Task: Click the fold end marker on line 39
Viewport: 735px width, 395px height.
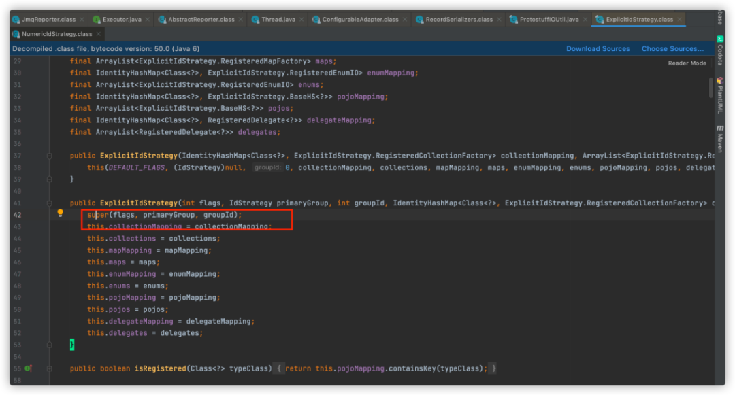Action: 49,179
